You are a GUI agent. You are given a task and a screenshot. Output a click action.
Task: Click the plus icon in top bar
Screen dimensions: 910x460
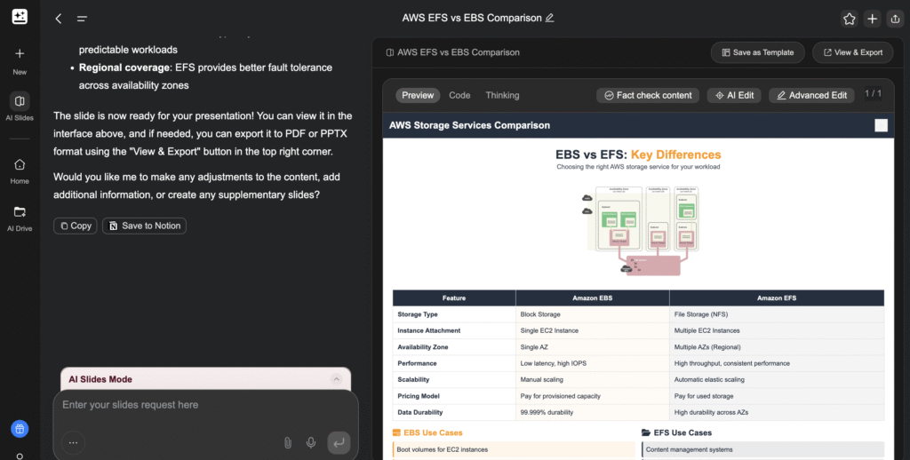point(872,19)
